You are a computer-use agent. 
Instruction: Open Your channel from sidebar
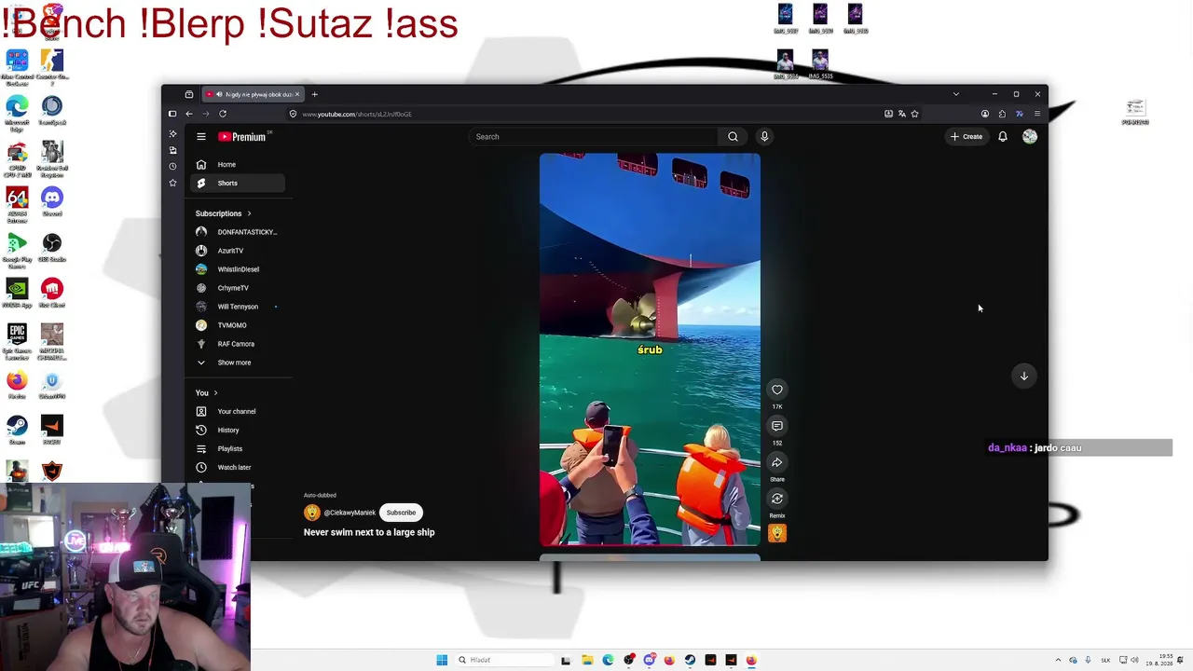[x=238, y=411]
